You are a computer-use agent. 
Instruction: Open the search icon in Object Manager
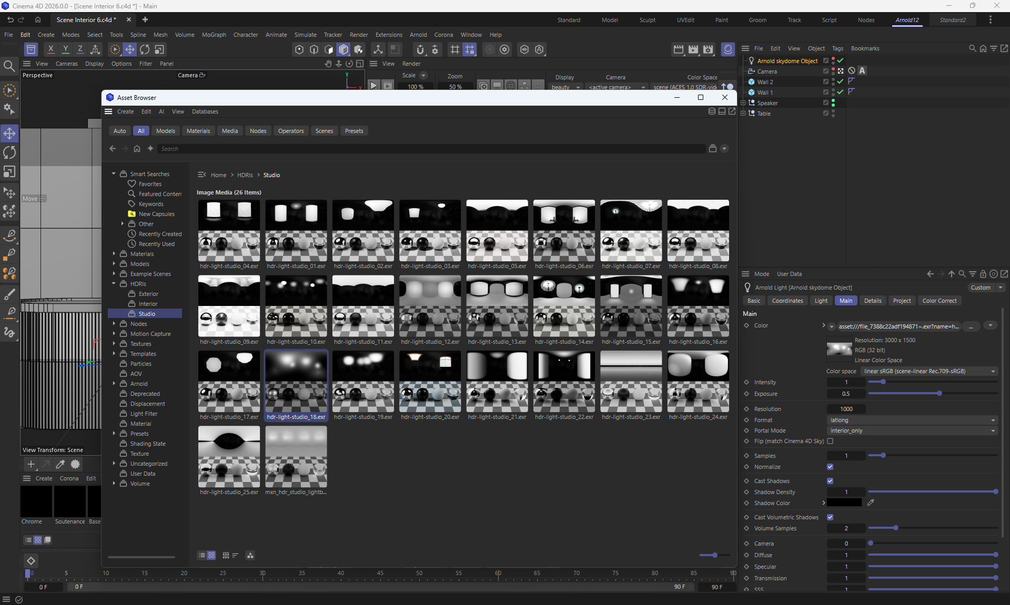(x=972, y=48)
